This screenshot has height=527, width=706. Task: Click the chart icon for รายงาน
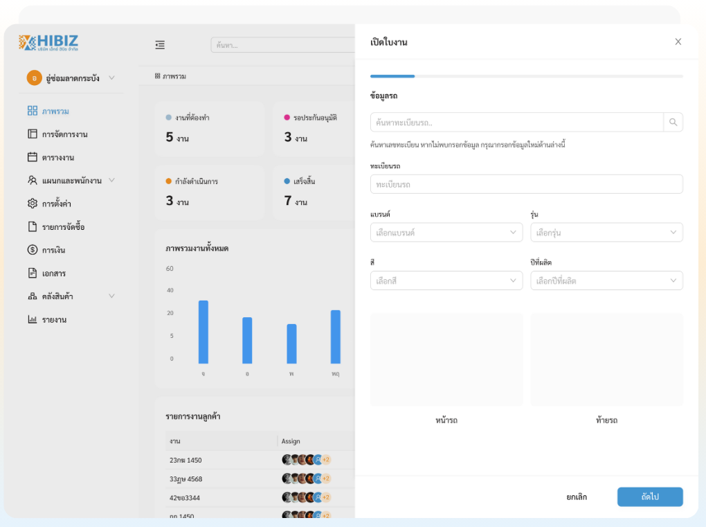click(x=33, y=319)
